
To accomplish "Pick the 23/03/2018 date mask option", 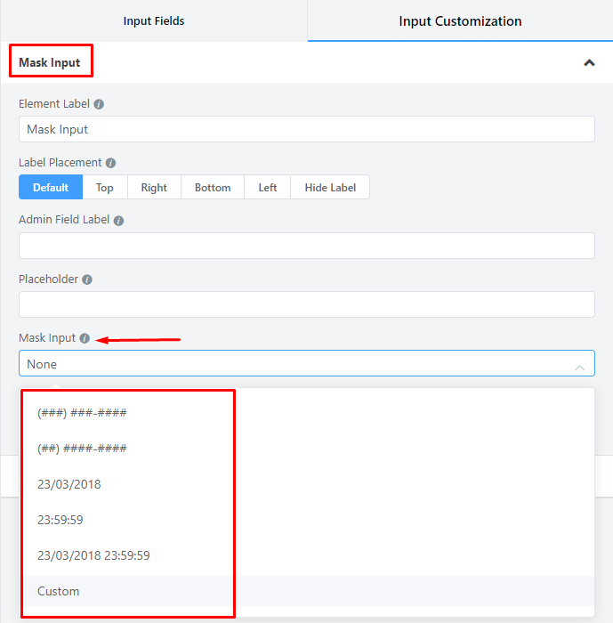I will [x=69, y=484].
